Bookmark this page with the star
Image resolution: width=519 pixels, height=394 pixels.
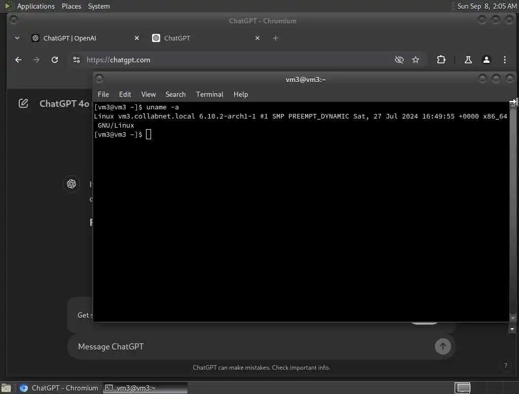point(416,60)
